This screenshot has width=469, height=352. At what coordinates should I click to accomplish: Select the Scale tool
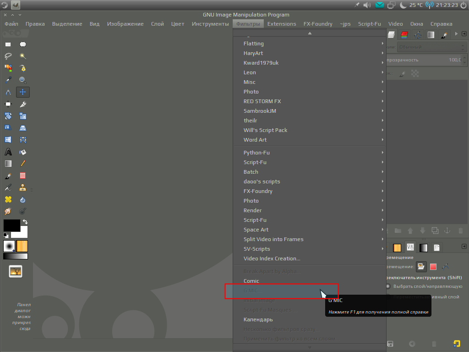pos(23,116)
